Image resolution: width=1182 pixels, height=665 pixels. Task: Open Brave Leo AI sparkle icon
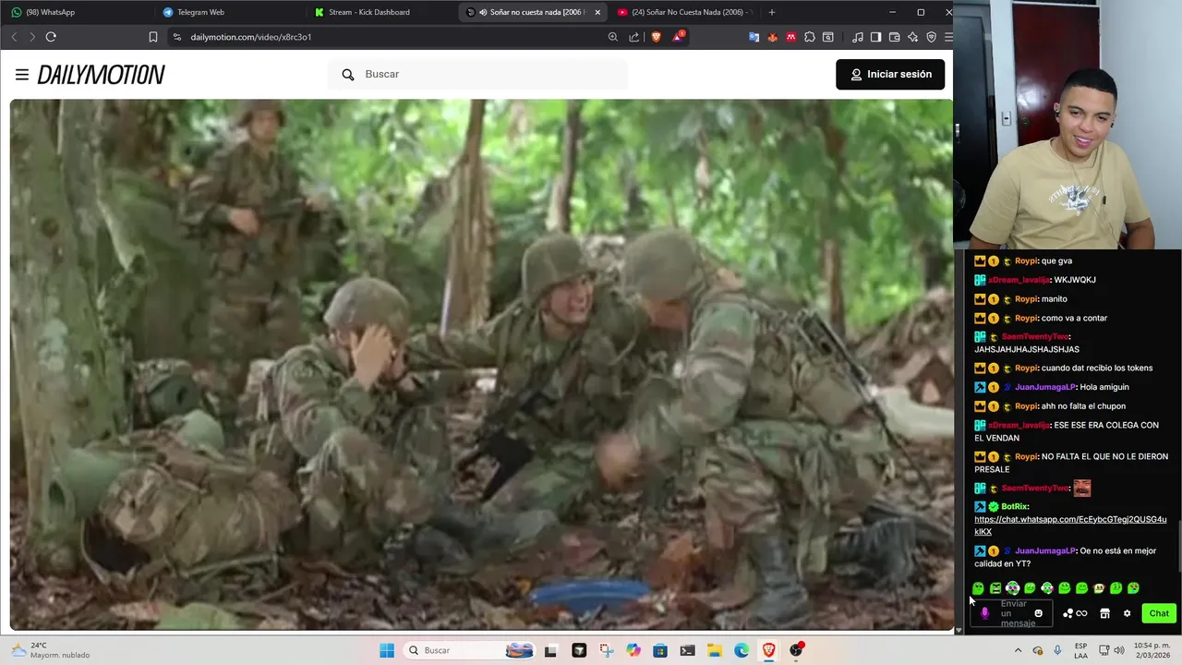click(912, 37)
